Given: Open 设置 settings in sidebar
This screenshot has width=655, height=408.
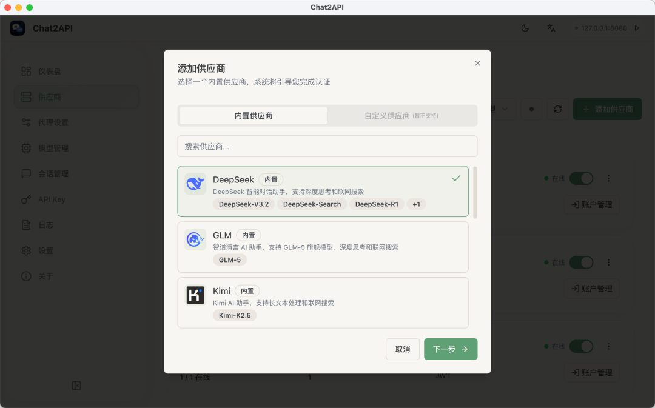Looking at the screenshot, I should point(76,250).
